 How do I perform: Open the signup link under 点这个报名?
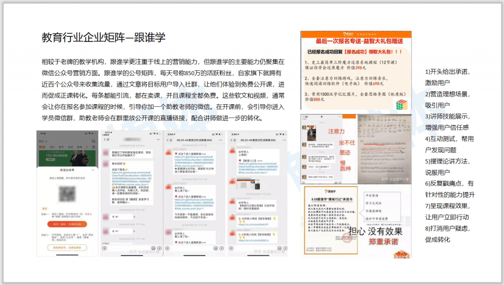(131, 178)
